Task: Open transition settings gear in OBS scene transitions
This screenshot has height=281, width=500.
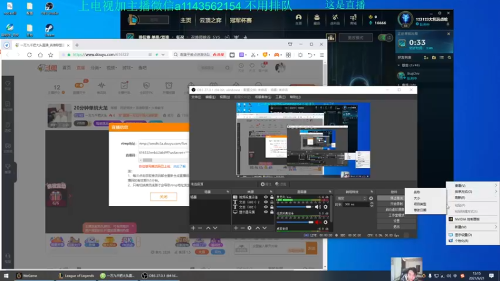Action: pos(371,198)
